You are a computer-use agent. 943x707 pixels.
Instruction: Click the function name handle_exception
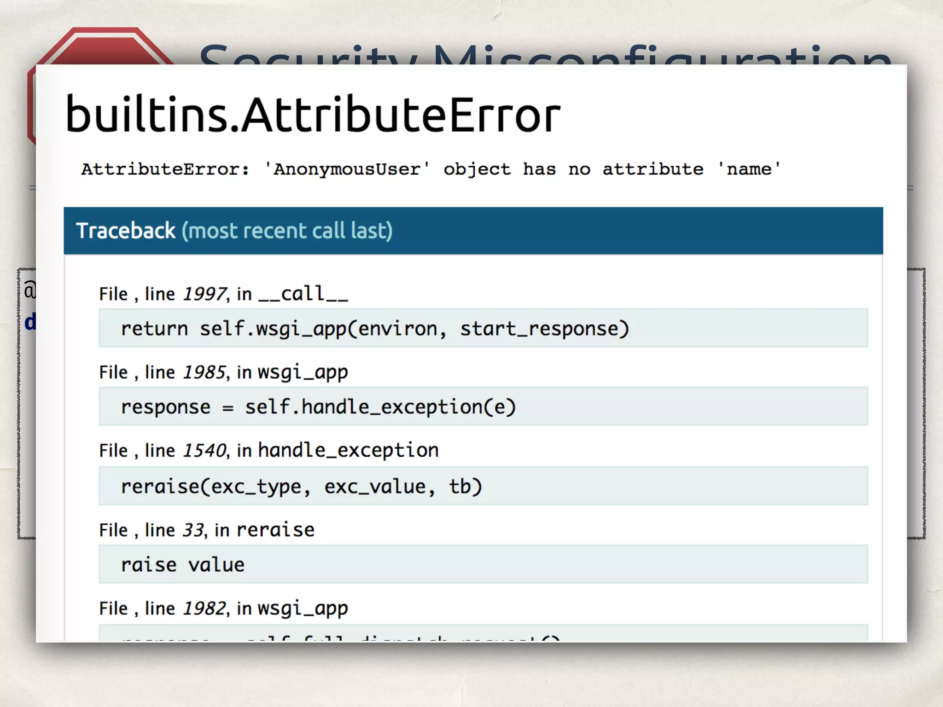[348, 450]
